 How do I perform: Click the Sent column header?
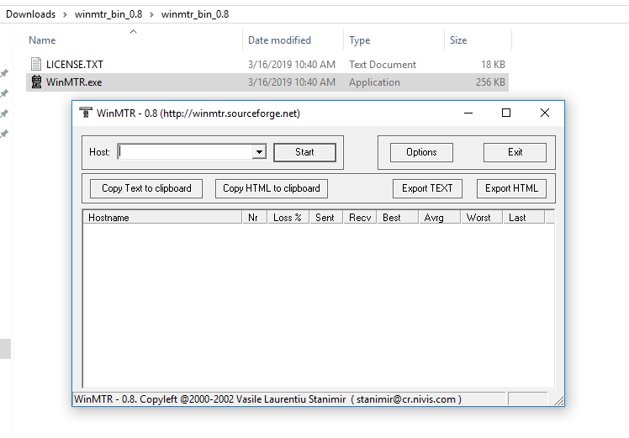tap(325, 218)
